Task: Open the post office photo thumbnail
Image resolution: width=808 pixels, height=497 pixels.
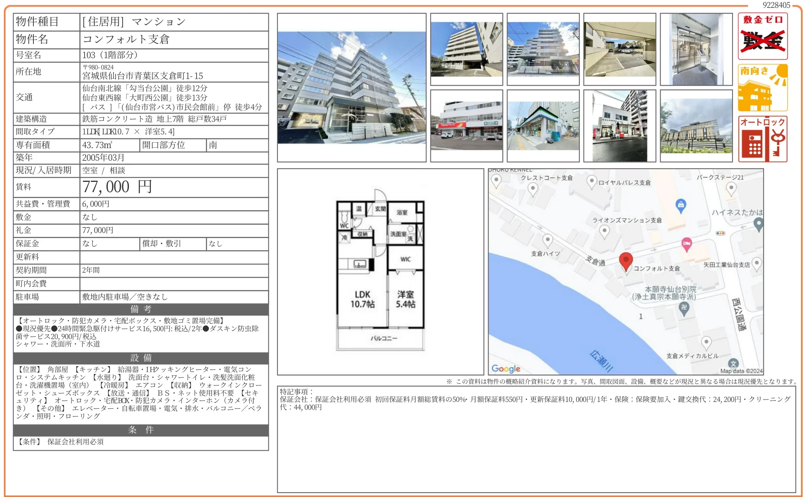Action: tap(619, 126)
